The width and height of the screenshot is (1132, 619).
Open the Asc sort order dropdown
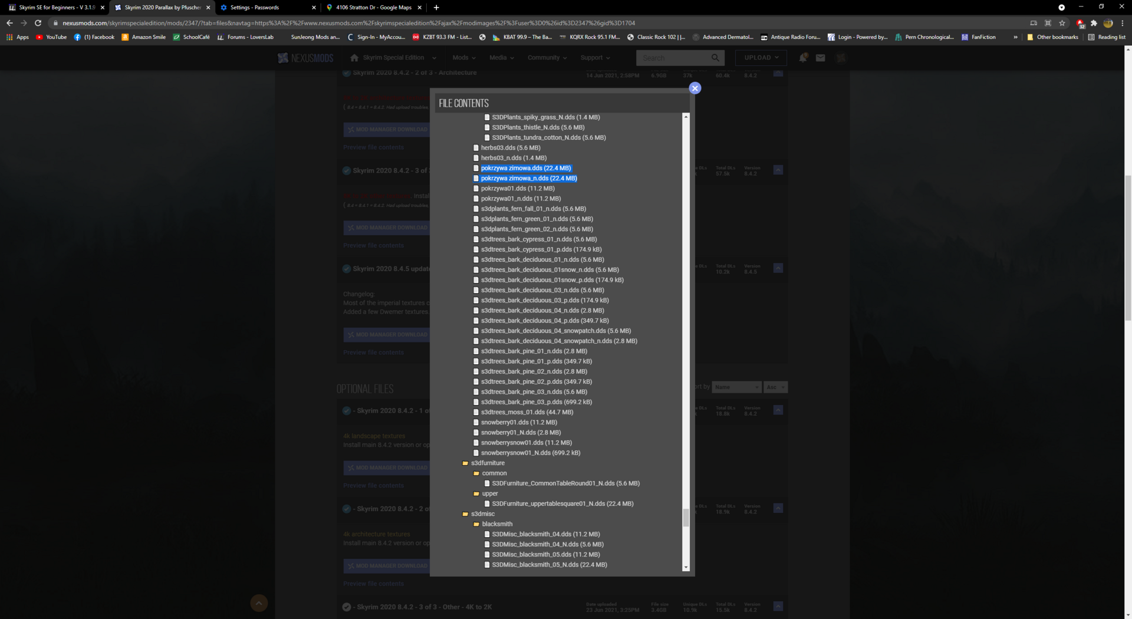pyautogui.click(x=775, y=387)
